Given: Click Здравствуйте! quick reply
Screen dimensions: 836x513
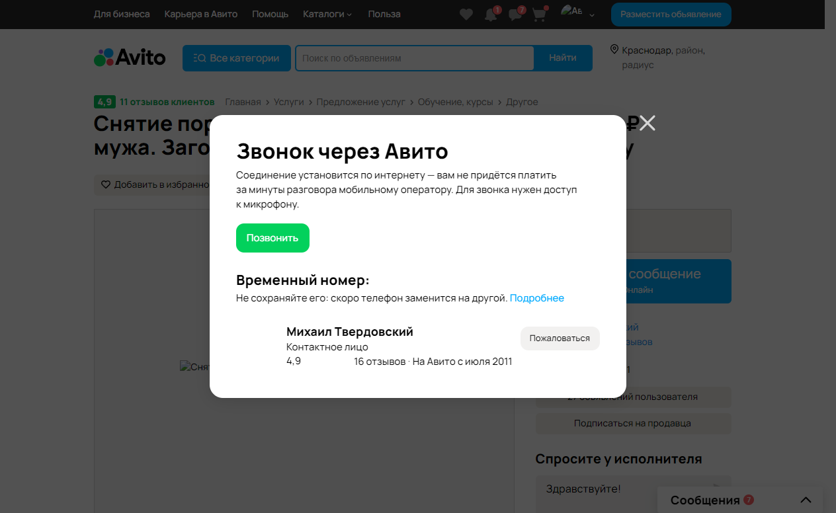Looking at the screenshot, I should tap(583, 489).
